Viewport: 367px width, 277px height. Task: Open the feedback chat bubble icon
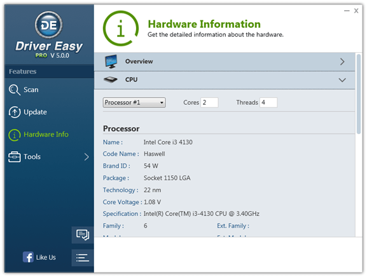83,234
